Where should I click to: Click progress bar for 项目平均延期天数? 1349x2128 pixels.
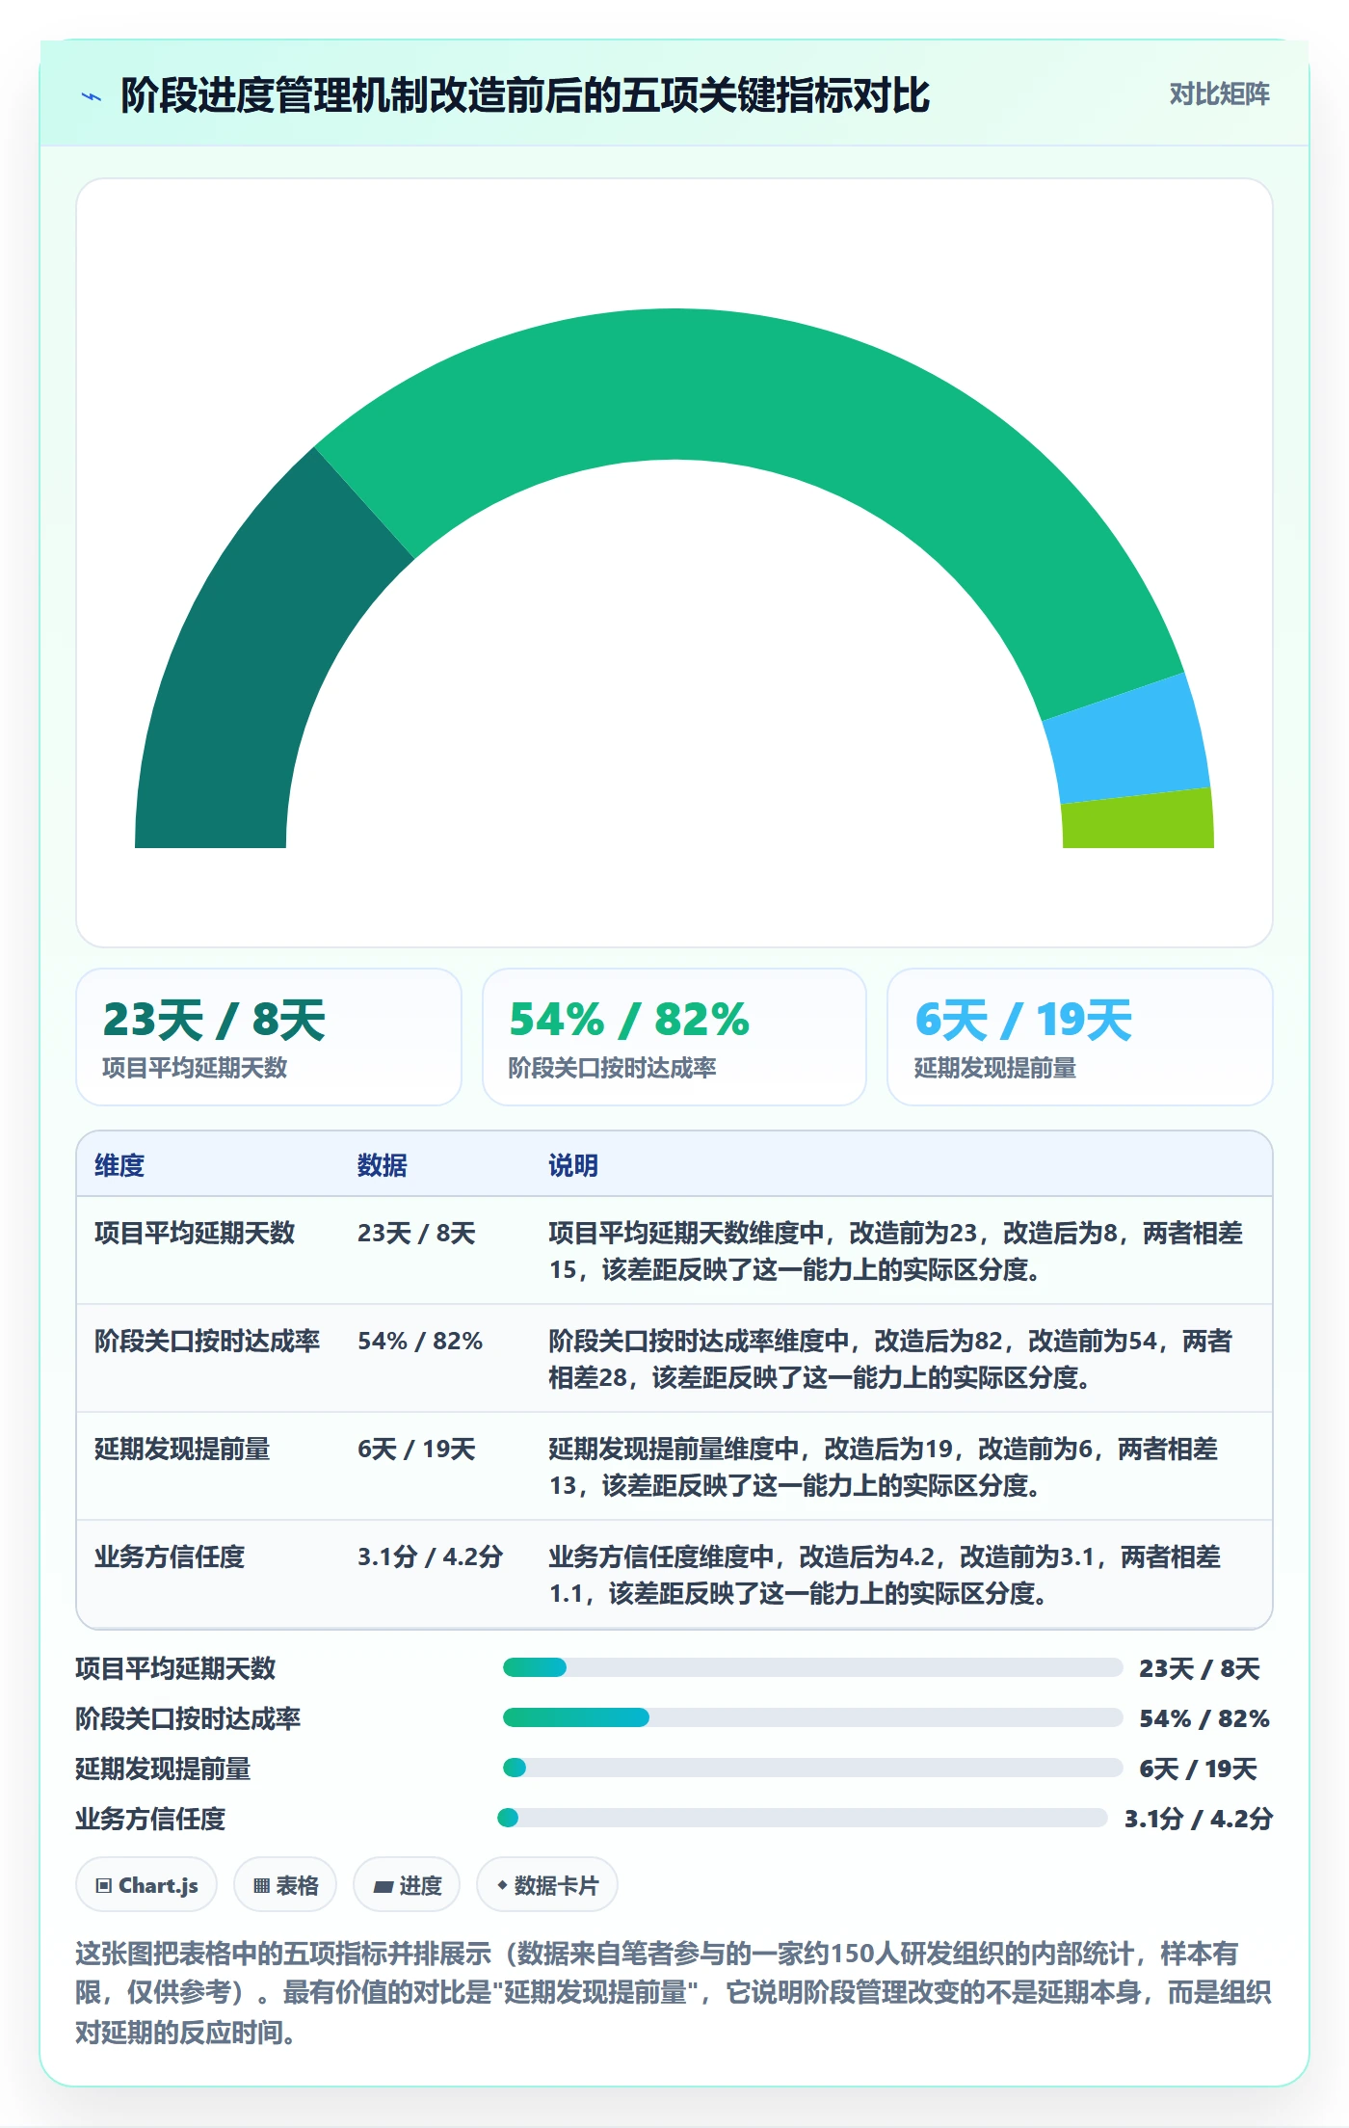pos(813,1667)
